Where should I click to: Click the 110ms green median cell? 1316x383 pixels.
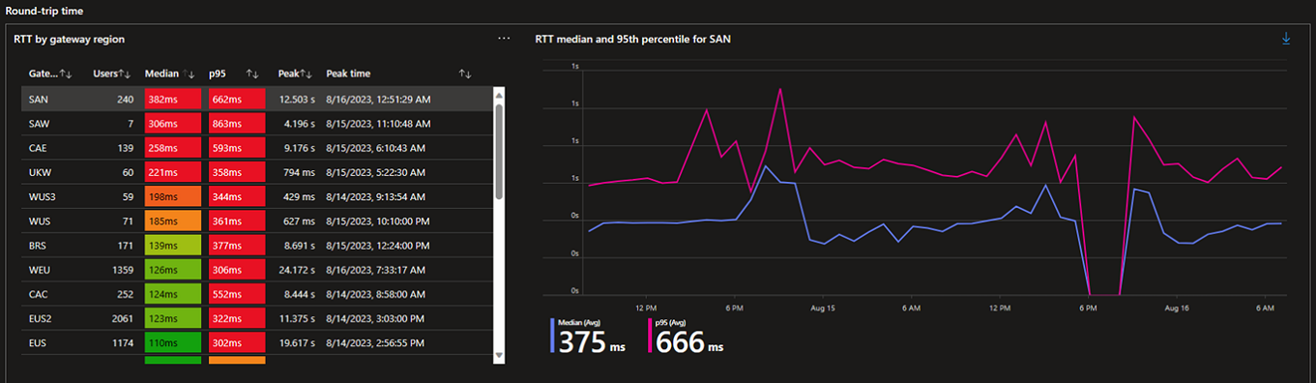(172, 342)
